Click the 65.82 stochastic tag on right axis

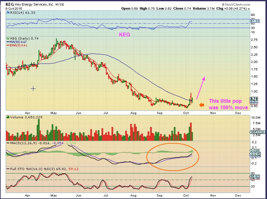pos(255,177)
